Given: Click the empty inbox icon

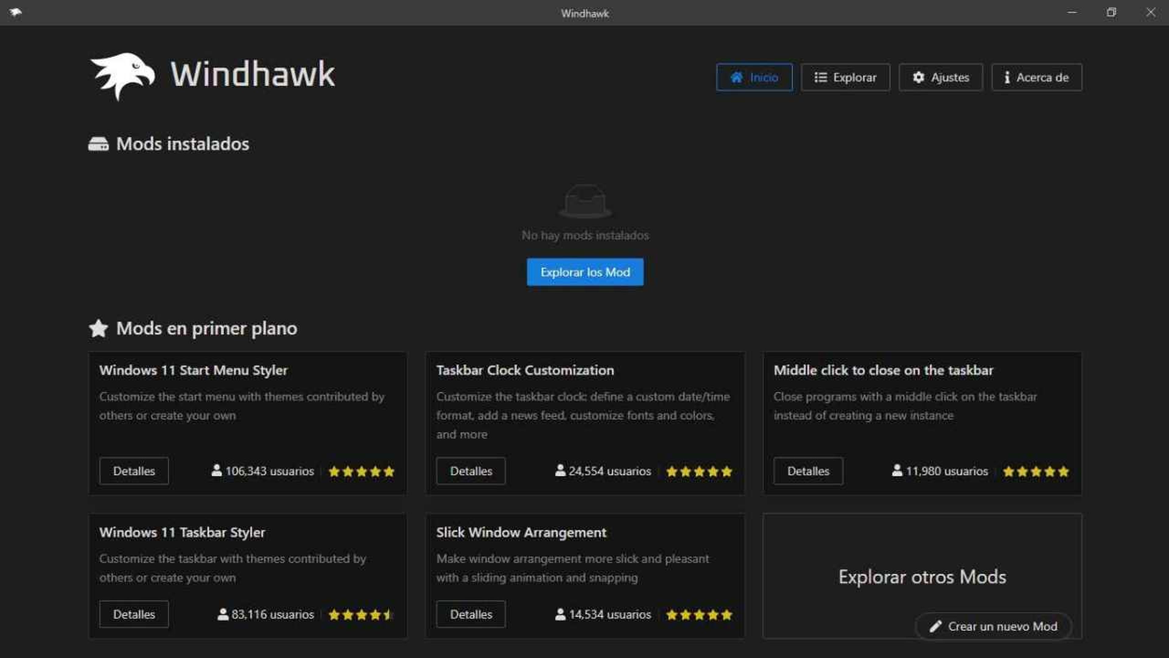Looking at the screenshot, I should (585, 201).
